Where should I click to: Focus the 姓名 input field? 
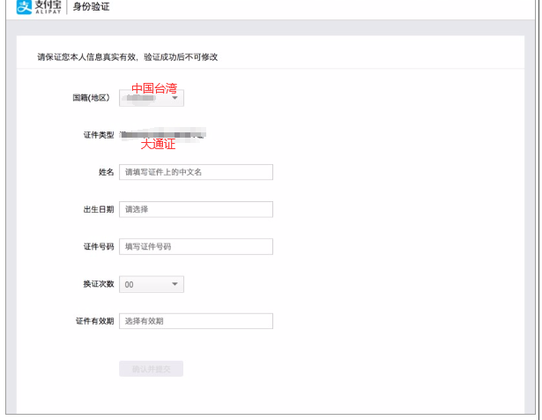[x=196, y=172]
